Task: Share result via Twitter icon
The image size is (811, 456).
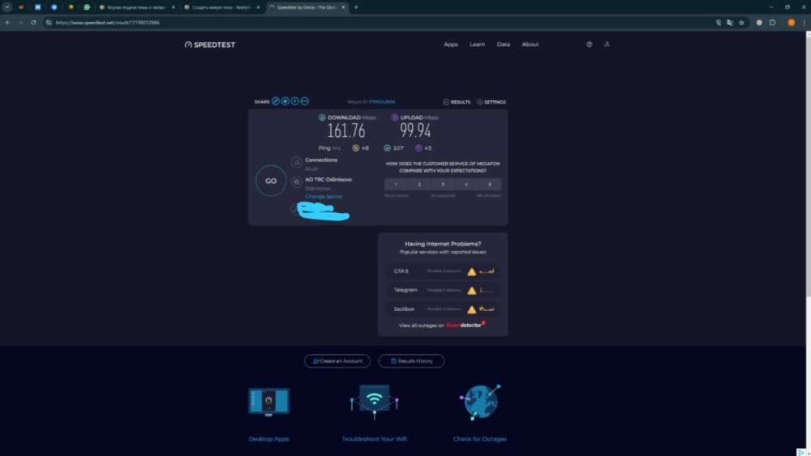Action: (x=285, y=101)
